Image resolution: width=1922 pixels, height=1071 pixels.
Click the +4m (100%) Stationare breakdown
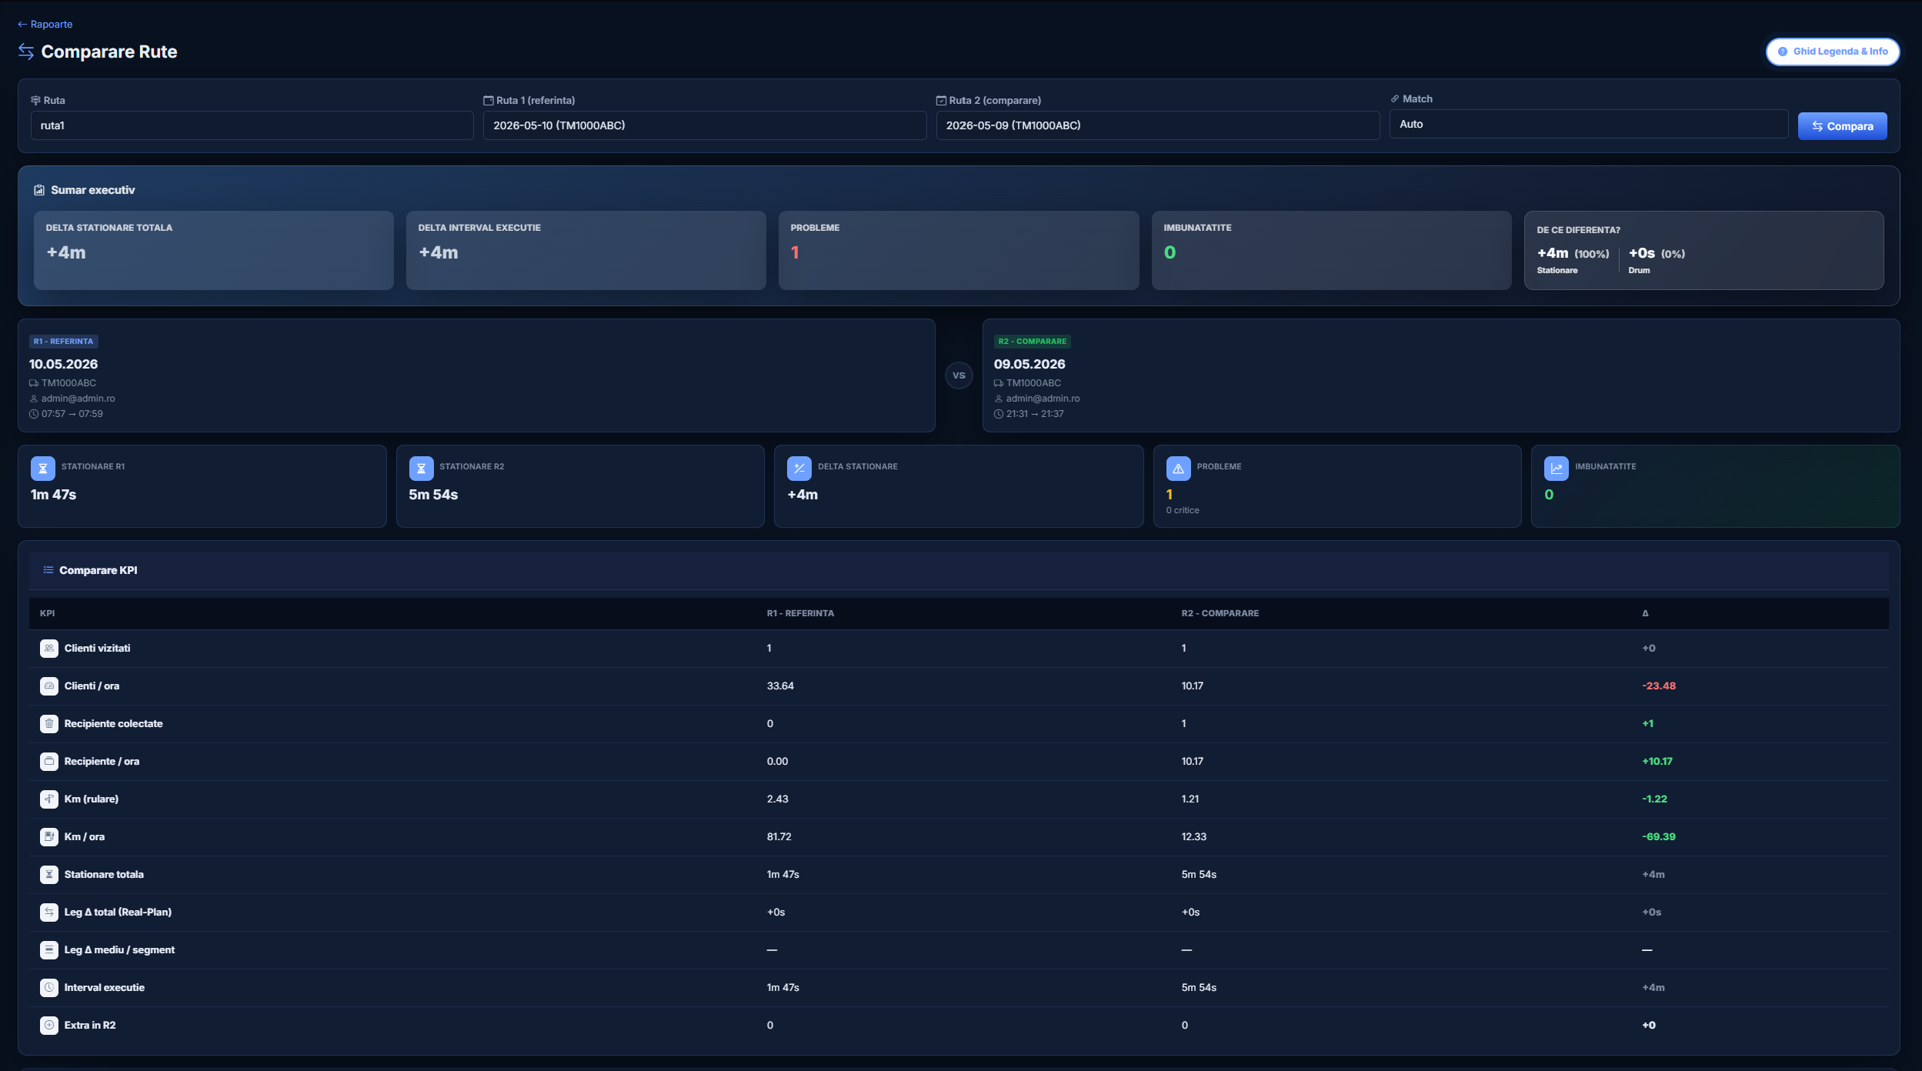coord(1573,260)
